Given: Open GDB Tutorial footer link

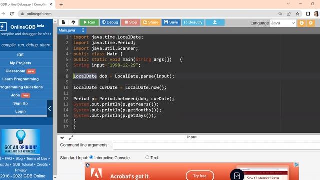Looking at the screenshot, I should pyautogui.click(x=23, y=164).
